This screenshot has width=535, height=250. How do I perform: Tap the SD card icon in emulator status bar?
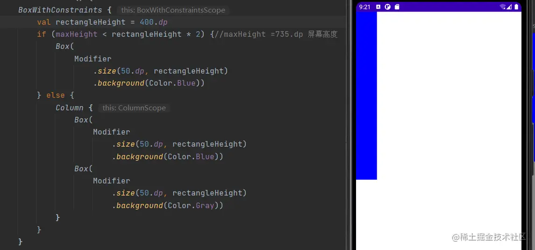[x=397, y=7]
